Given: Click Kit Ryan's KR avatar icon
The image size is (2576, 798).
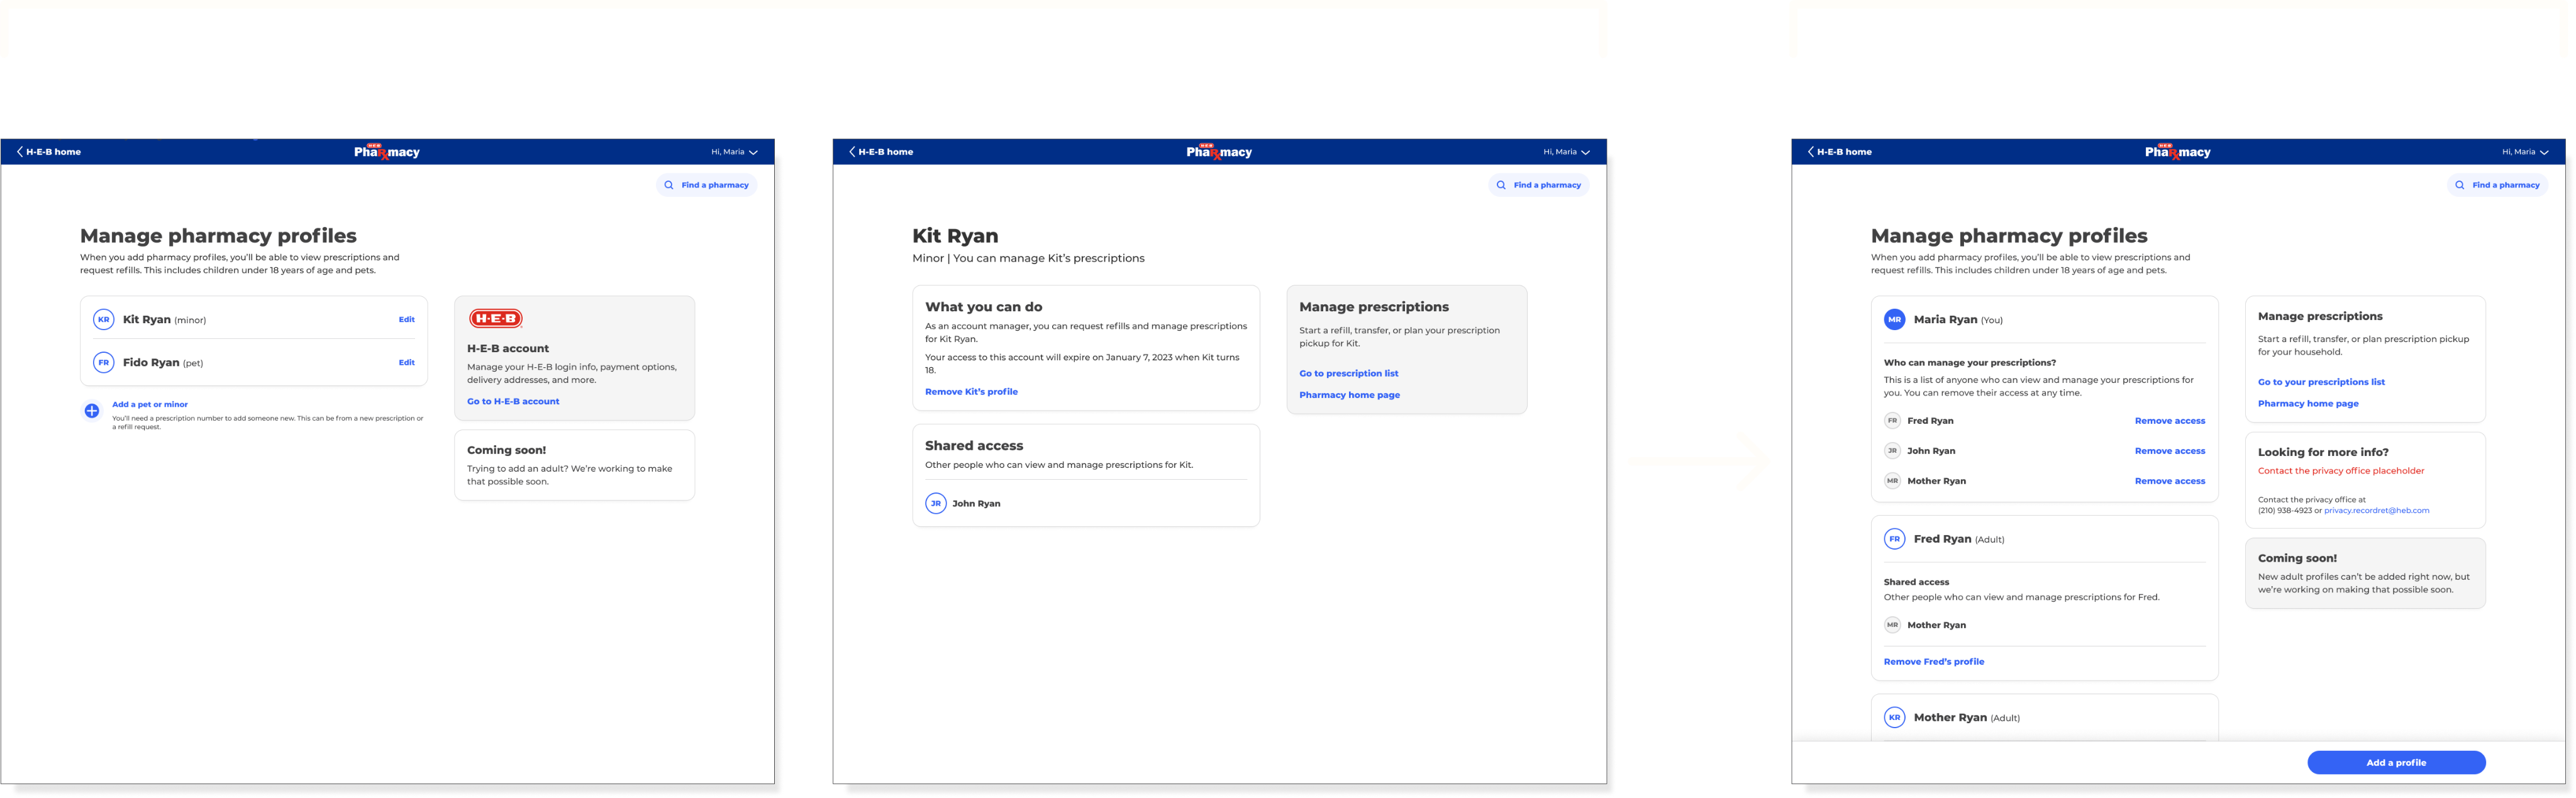Looking at the screenshot, I should point(103,320).
